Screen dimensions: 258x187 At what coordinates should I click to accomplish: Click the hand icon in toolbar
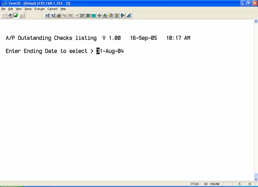[10, 16]
